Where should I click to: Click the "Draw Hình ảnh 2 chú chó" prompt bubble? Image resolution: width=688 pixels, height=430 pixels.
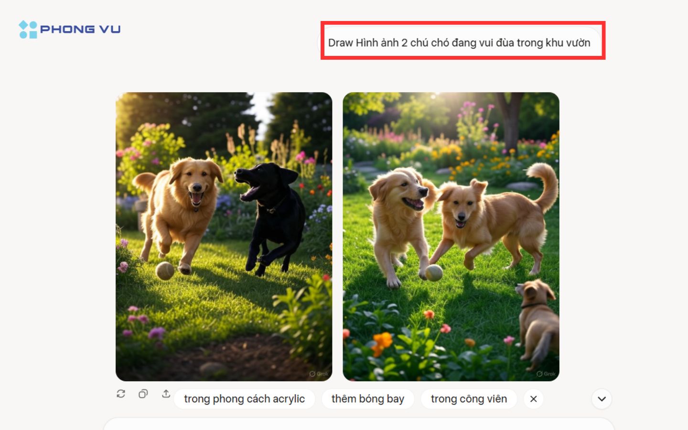459,43
